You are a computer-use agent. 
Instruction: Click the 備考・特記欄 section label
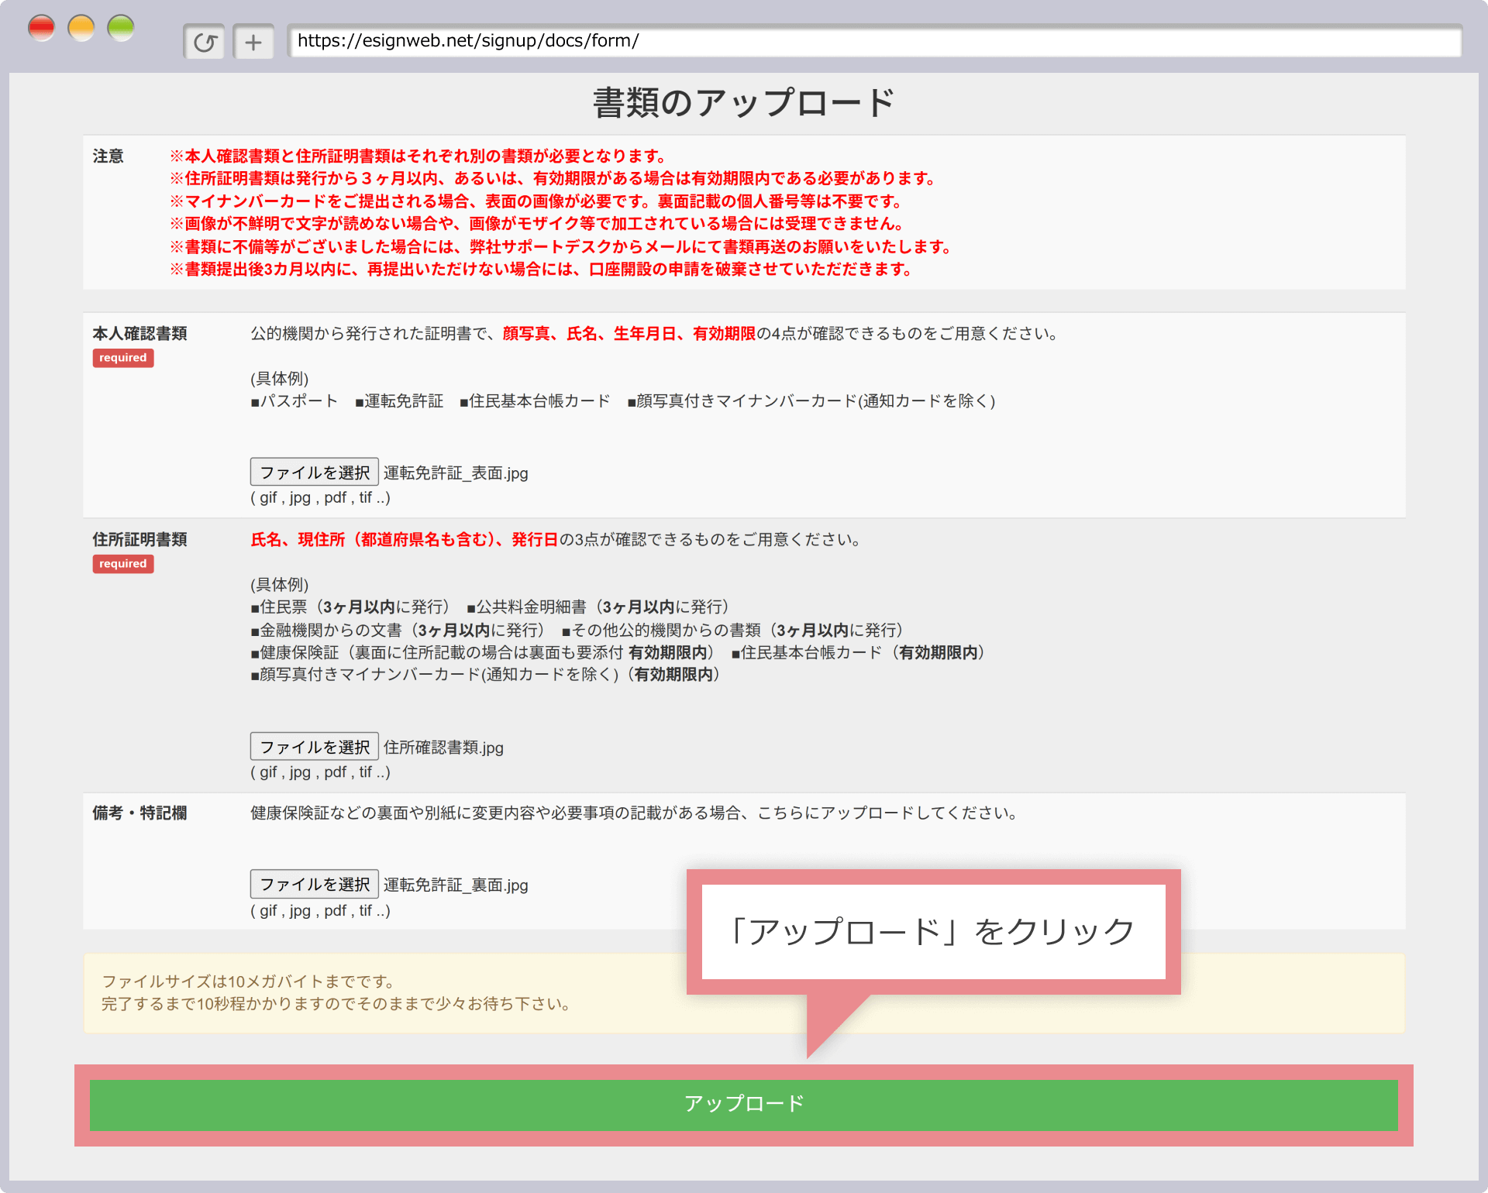point(139,813)
